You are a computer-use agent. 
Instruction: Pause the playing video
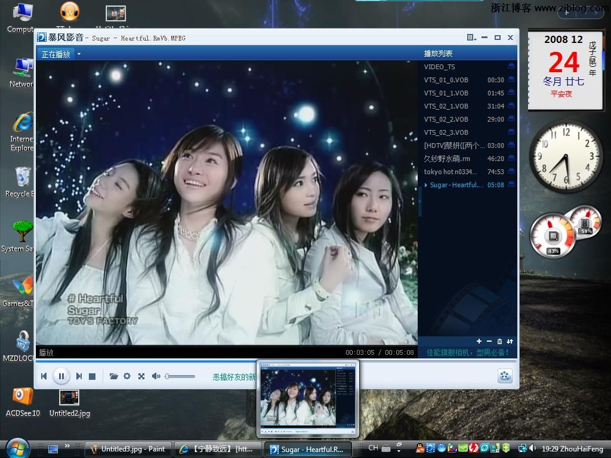61,376
